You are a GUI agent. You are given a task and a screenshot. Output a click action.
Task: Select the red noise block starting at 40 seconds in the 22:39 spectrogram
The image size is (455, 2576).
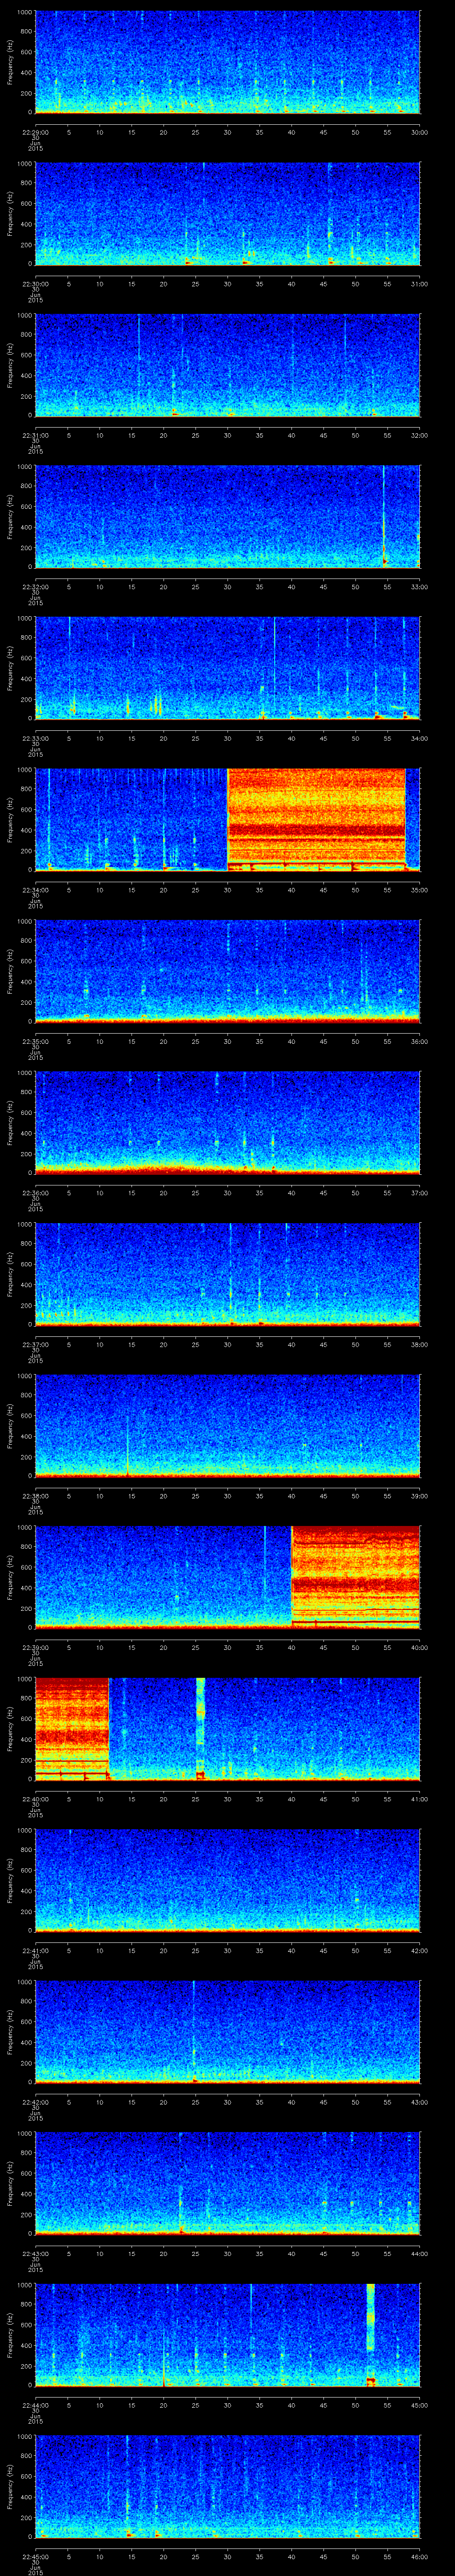coord(355,1576)
